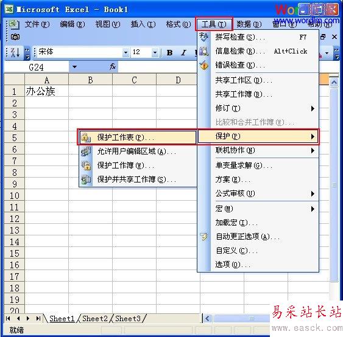Click the 工具(T) menu

tap(214, 24)
